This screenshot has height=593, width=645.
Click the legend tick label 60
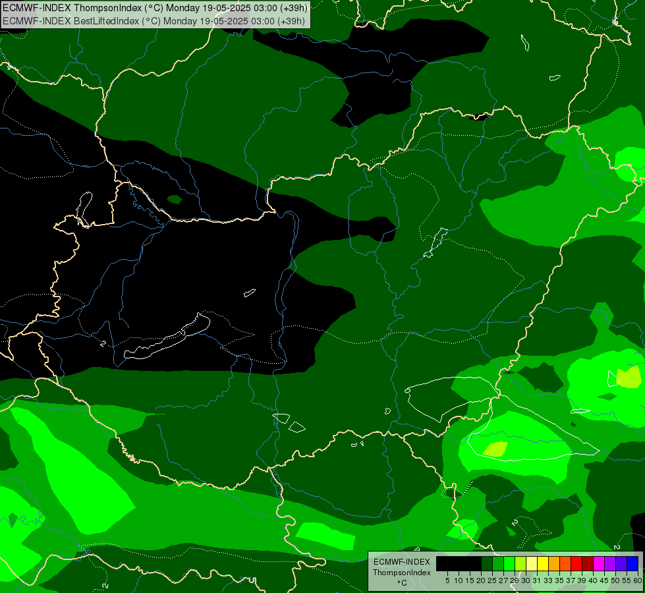click(x=638, y=580)
